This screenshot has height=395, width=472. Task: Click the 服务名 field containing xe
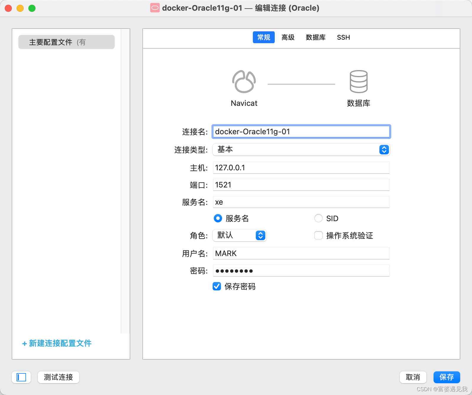[x=301, y=202]
